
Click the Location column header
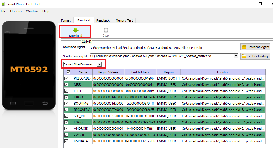point(223,72)
